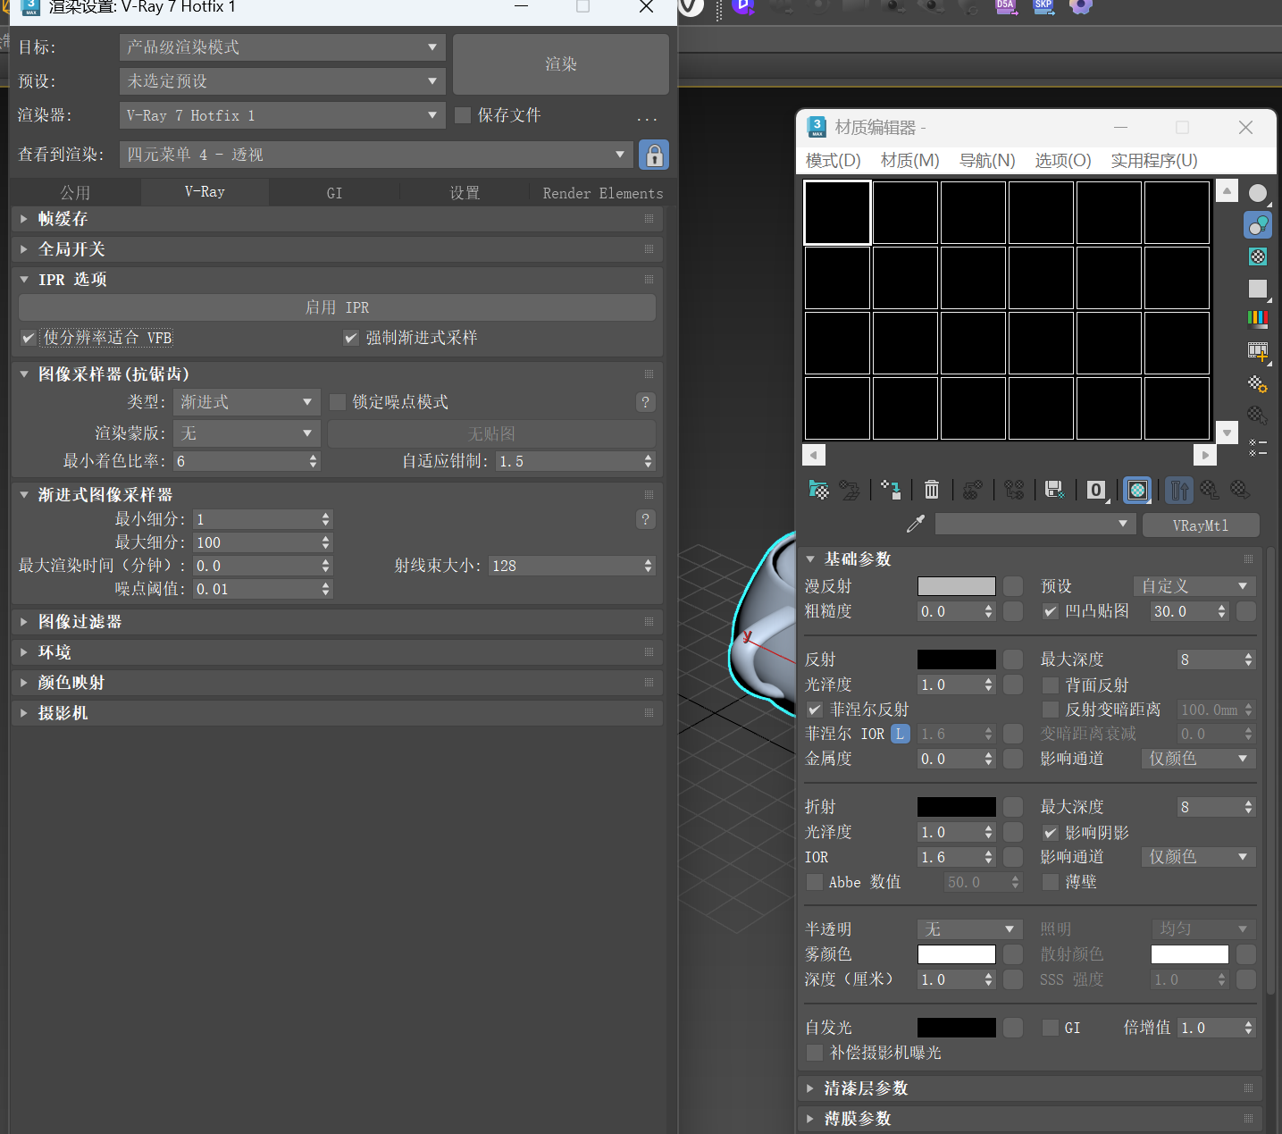Disable the 菲涅尔反射 checkbox

(x=815, y=710)
